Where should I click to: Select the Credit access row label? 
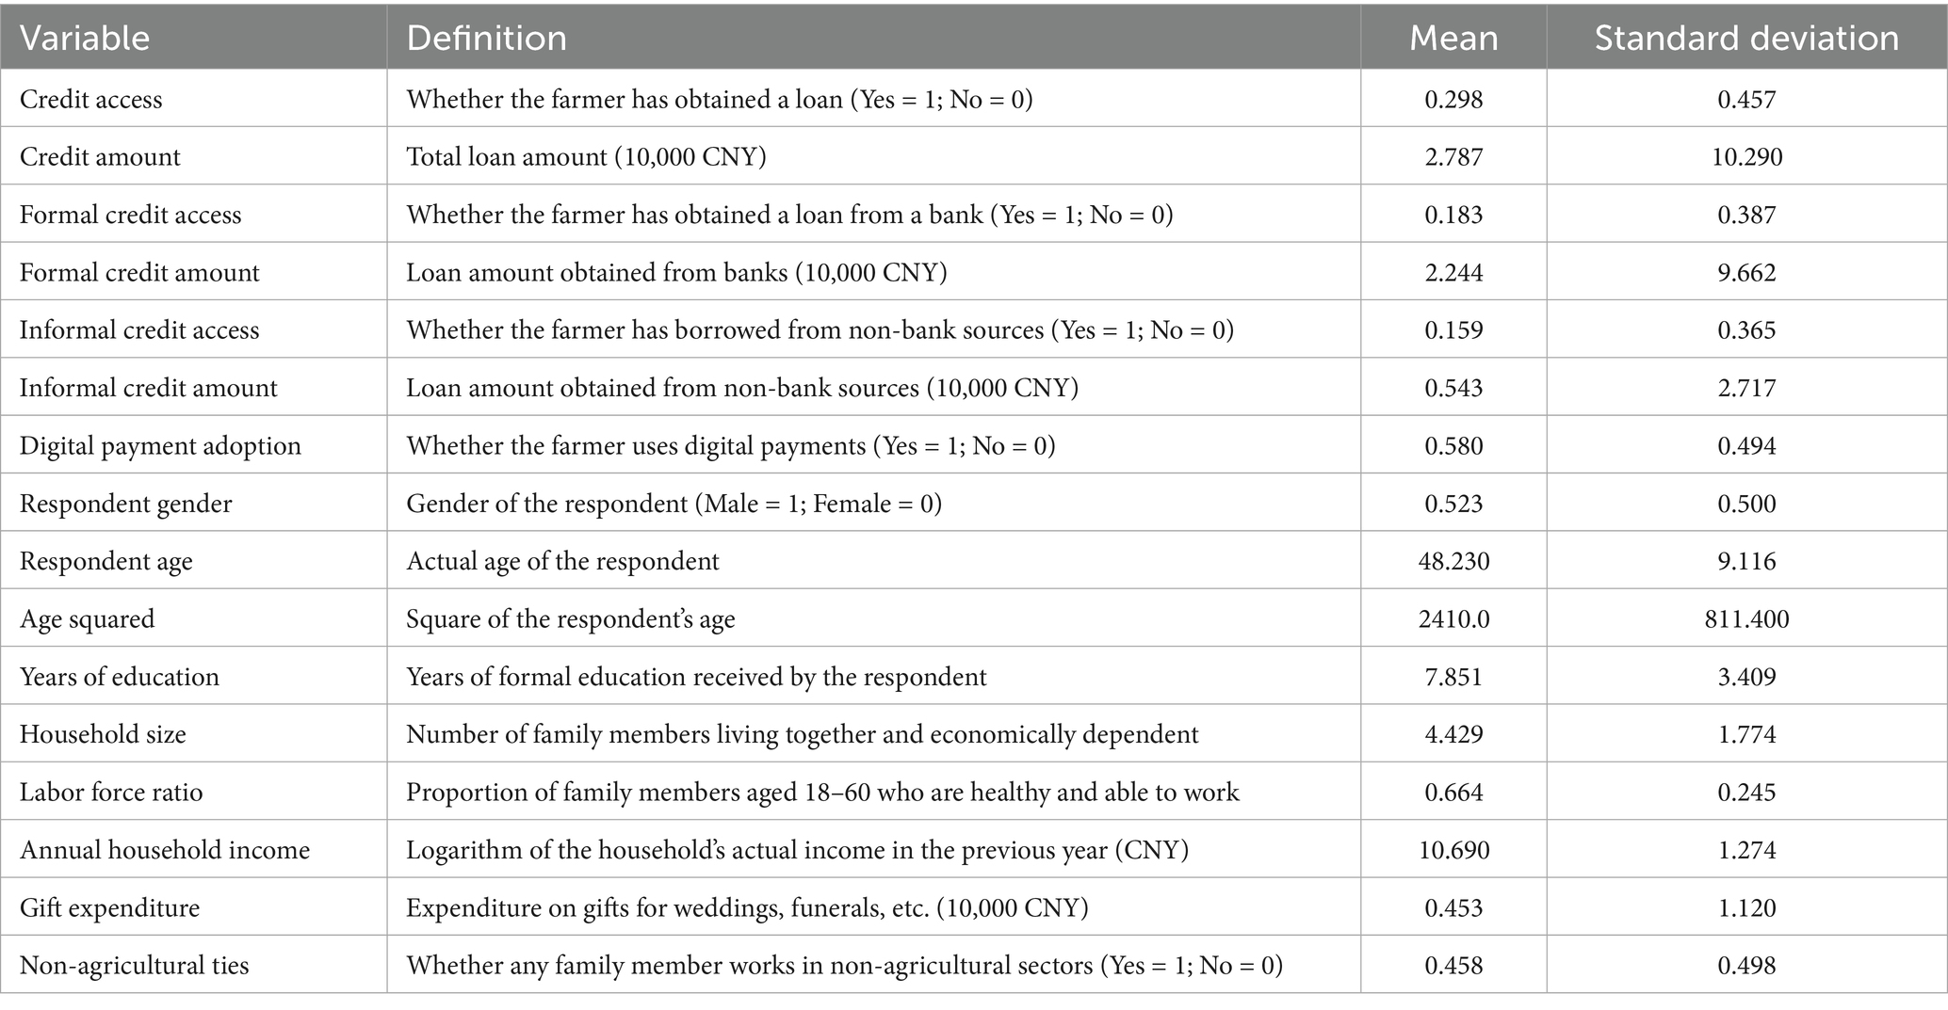point(91,99)
